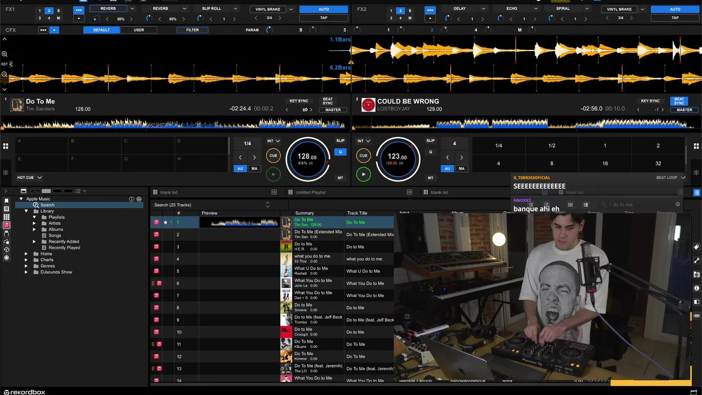The image size is (702, 395).
Task: Click preview waveform of Do To Me row
Action: (239, 222)
